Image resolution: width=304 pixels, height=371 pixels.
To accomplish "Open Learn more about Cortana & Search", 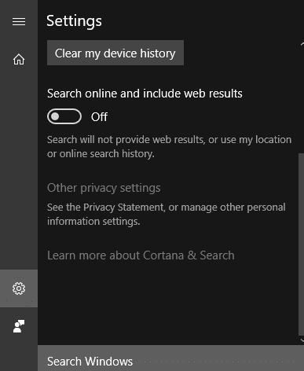I will pyautogui.click(x=141, y=255).
